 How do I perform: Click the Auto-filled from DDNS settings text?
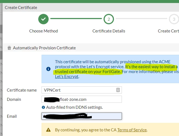tap(74, 107)
